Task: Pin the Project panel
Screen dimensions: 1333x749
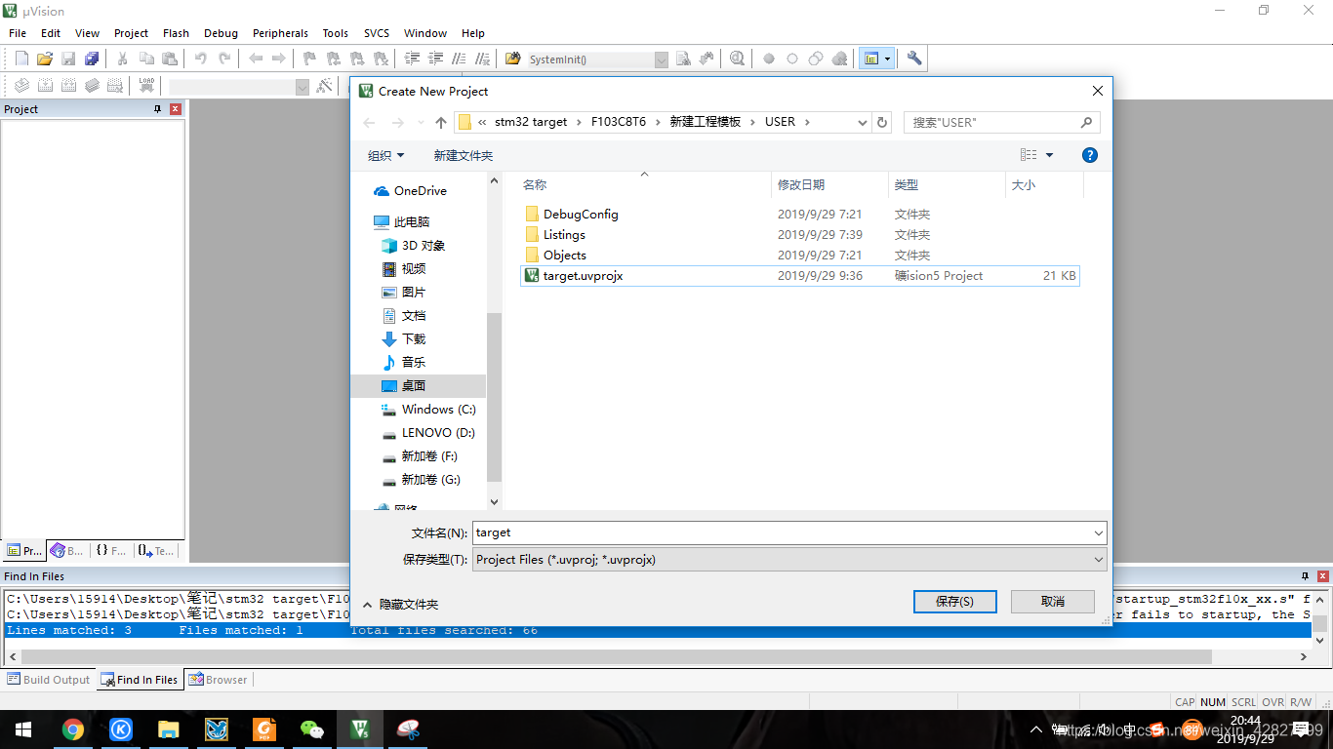Action: (x=158, y=109)
